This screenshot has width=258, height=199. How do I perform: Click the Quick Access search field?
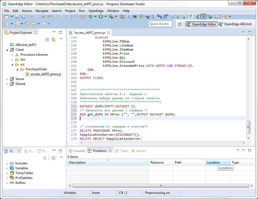[x=160, y=24]
